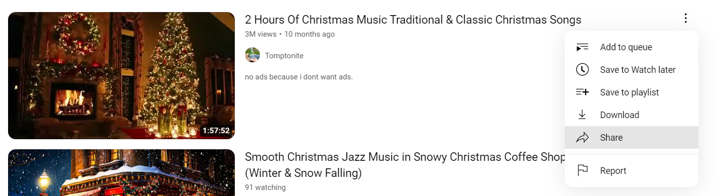This screenshot has width=716, height=196.
Task: Open the Tomptonite channel name link
Action: click(284, 56)
